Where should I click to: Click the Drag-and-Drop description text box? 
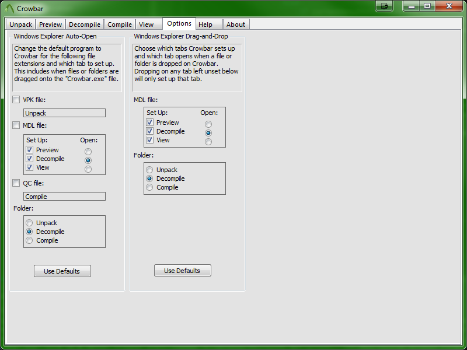coord(187,68)
